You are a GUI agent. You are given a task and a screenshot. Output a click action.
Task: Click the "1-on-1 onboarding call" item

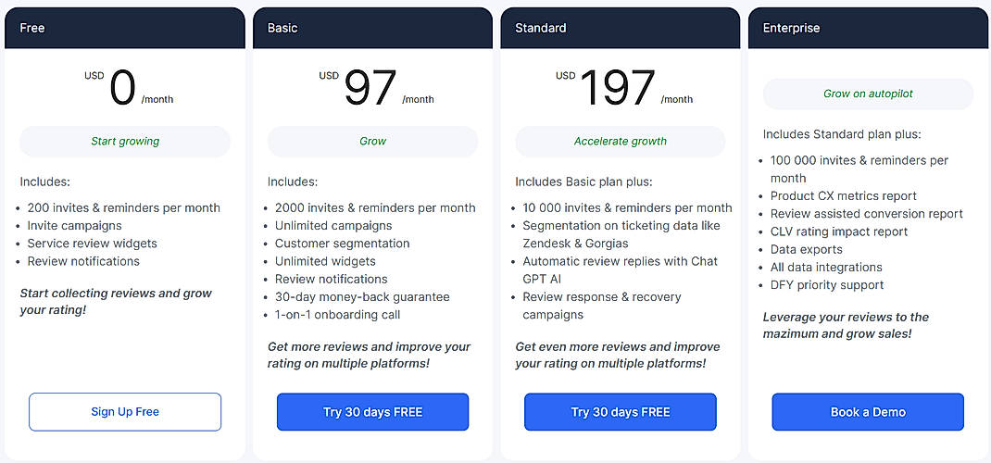click(x=338, y=315)
